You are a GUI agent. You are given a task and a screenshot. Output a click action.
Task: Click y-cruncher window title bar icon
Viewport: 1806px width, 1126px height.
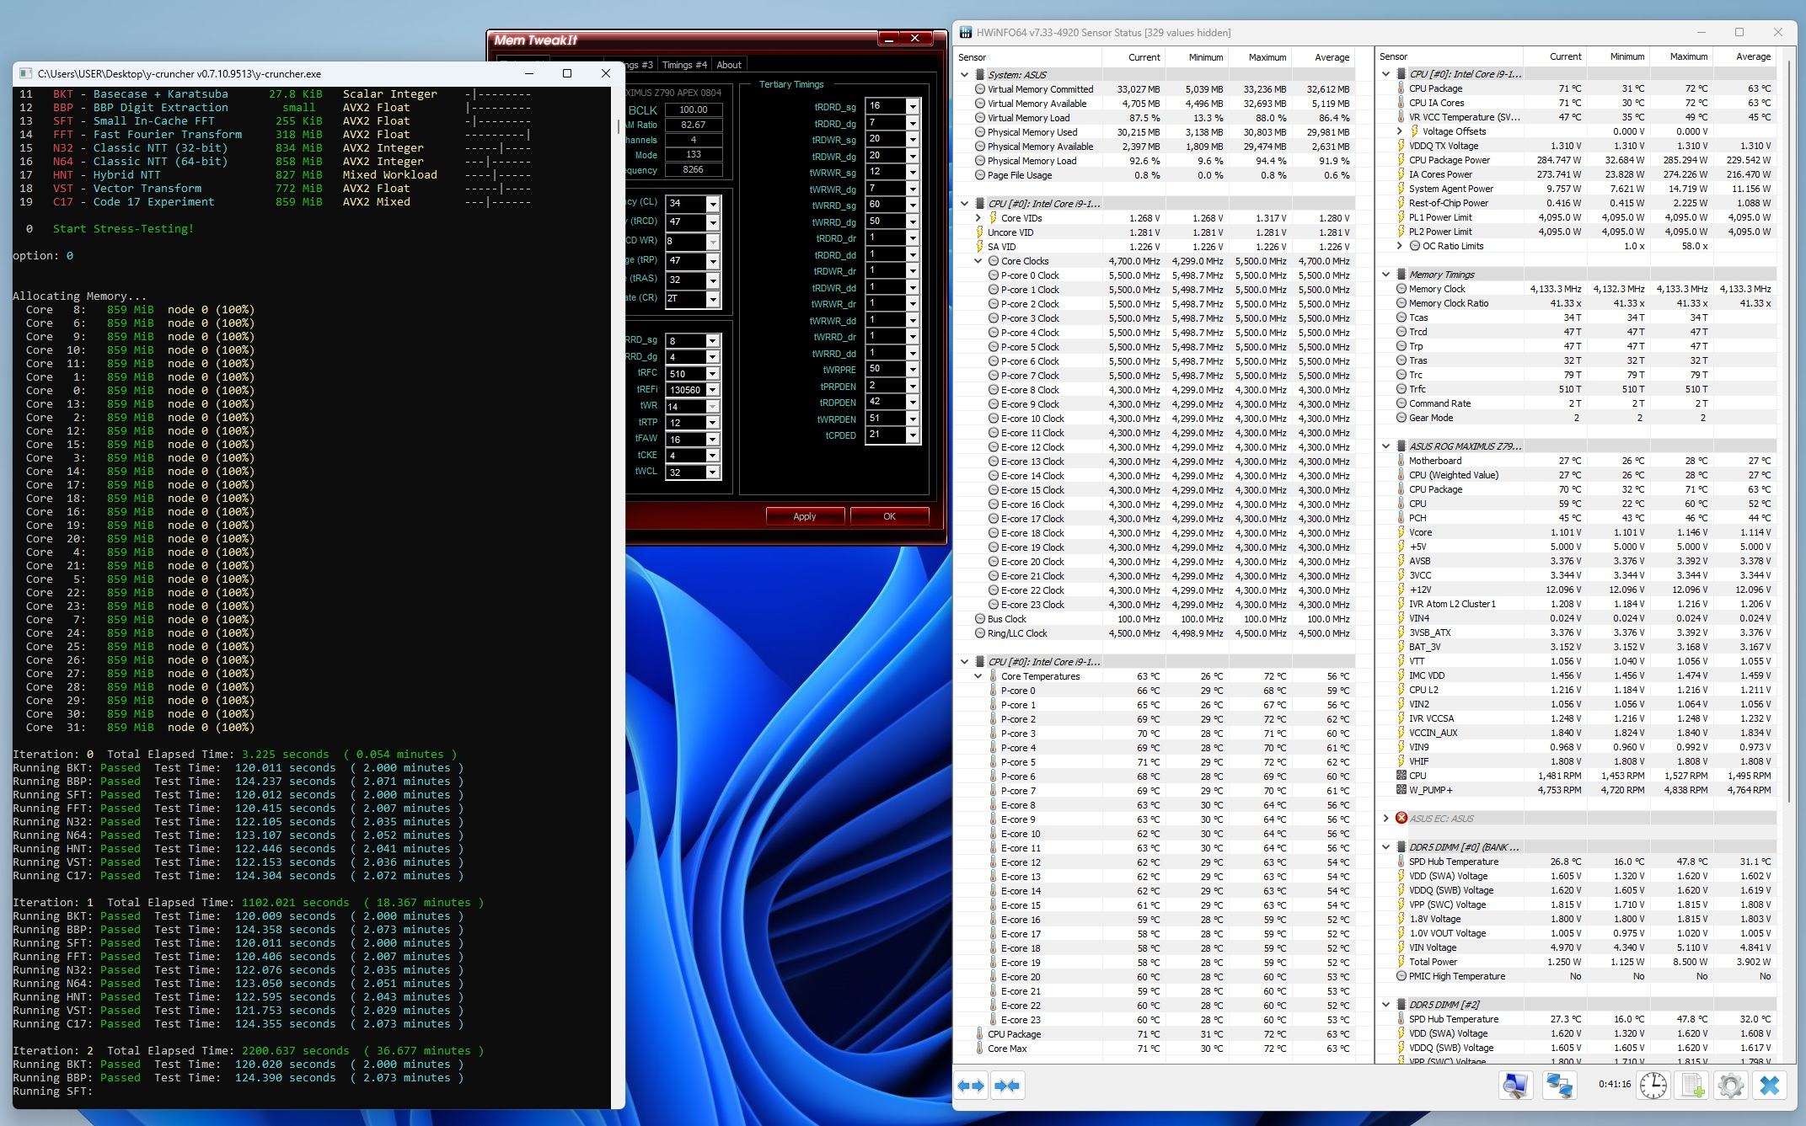[x=25, y=73]
